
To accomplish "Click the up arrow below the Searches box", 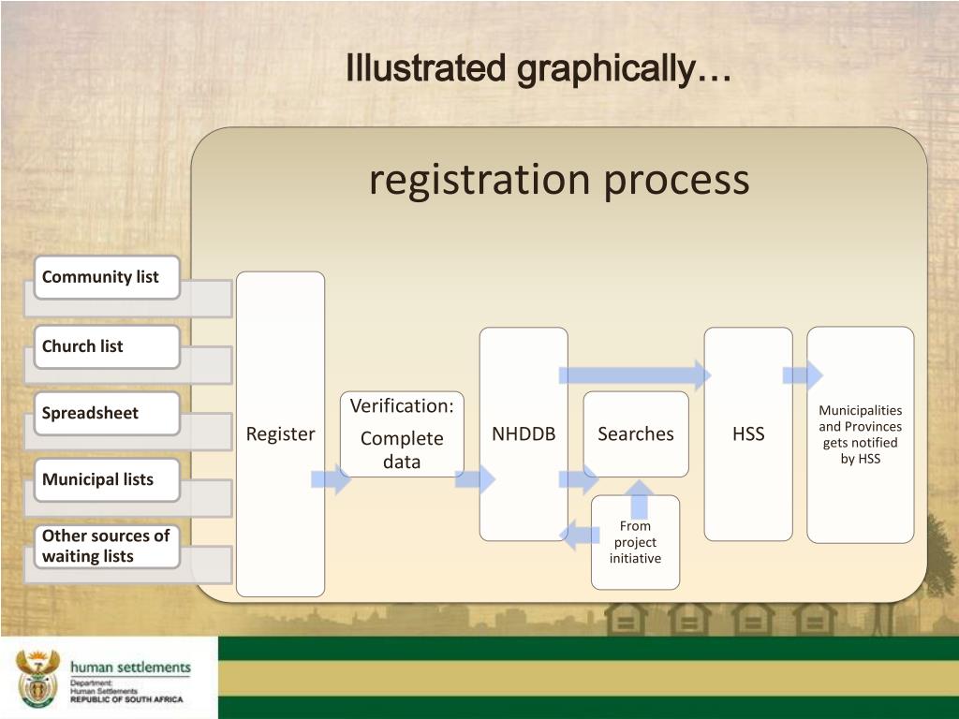I will (640, 500).
